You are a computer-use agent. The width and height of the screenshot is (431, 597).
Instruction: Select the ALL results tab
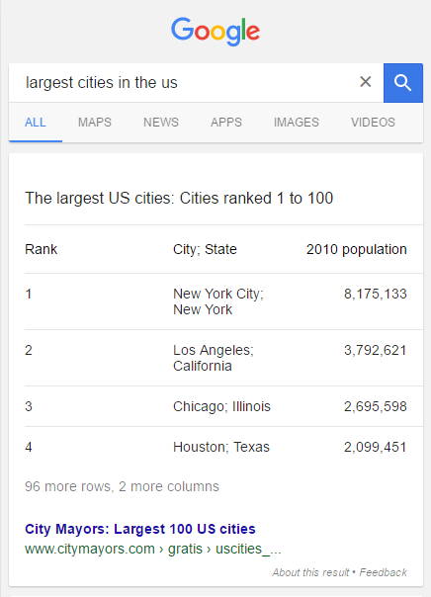[36, 123]
